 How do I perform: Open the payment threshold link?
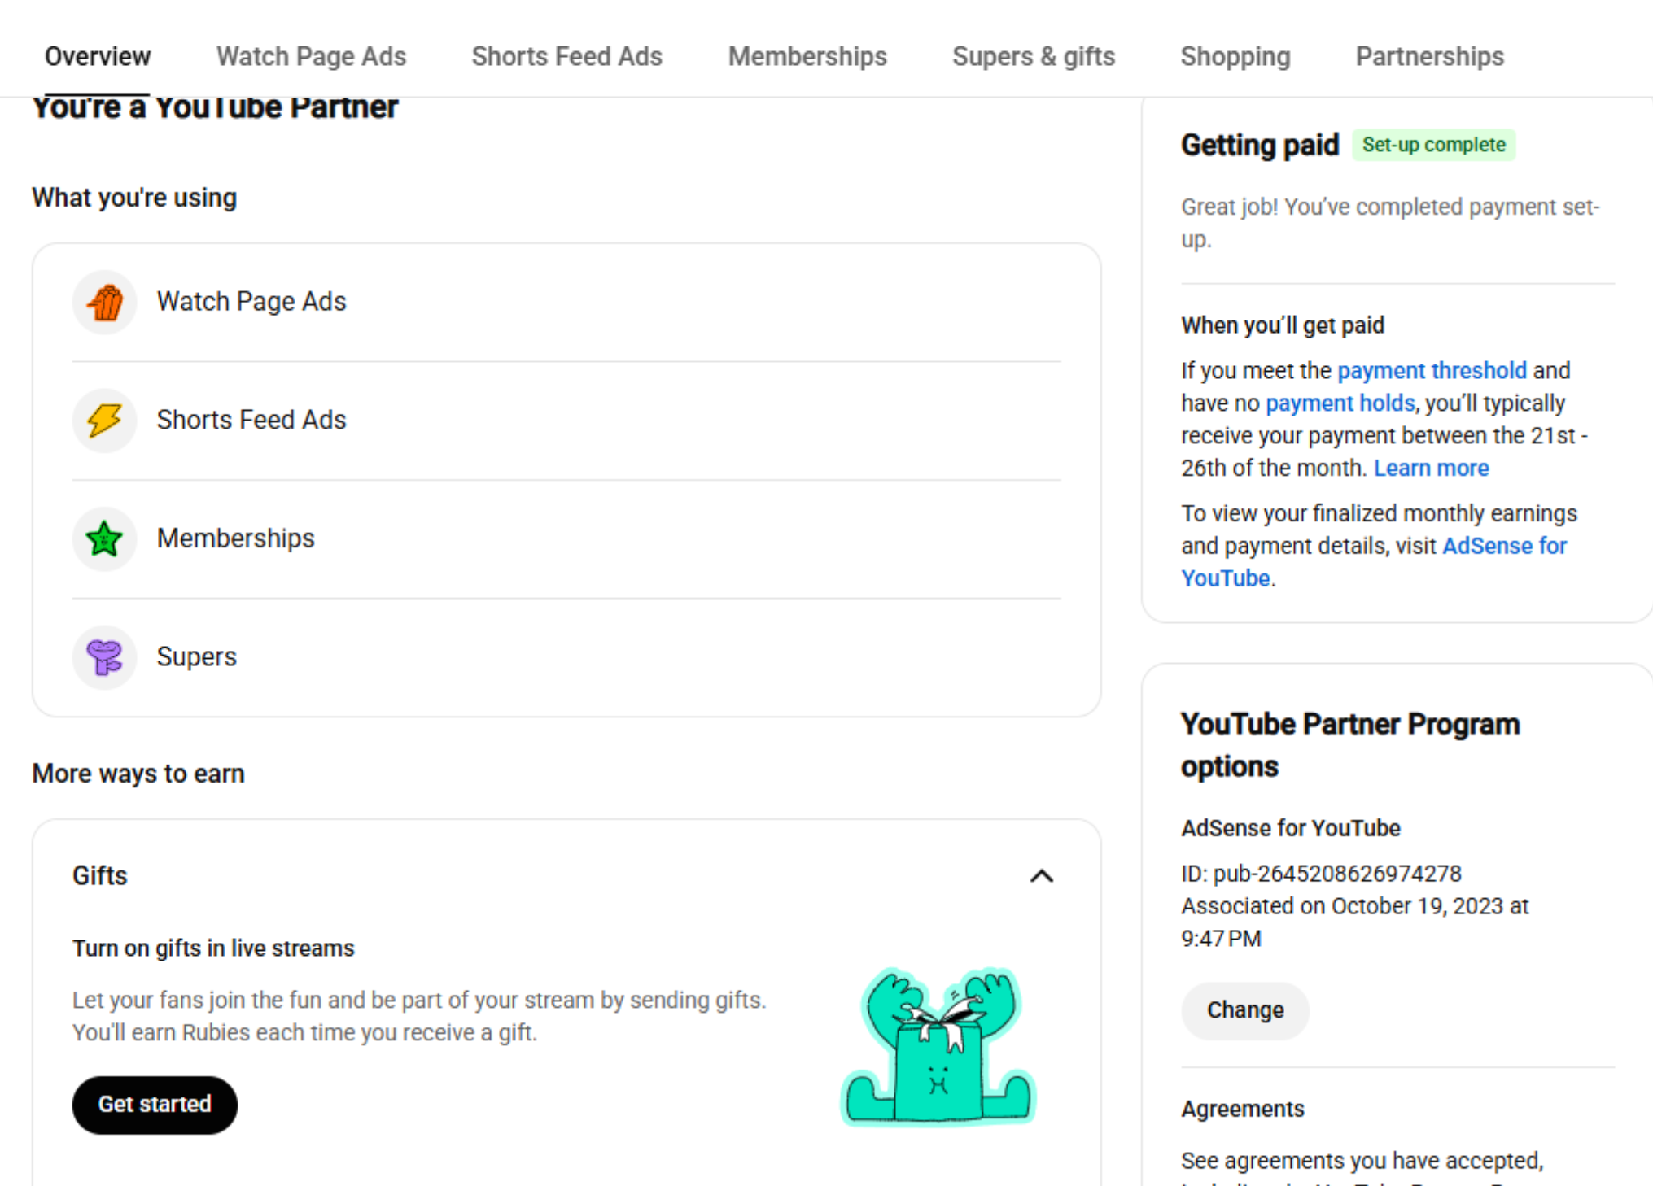[1432, 371]
